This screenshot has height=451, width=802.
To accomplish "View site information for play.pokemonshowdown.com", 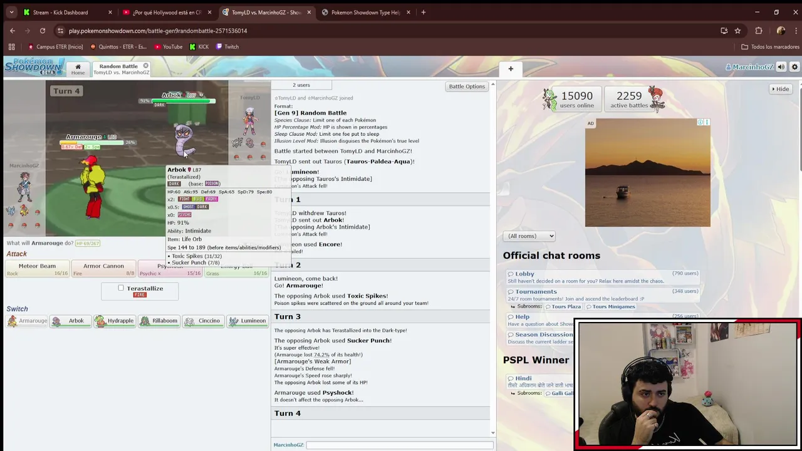I will 60,31.
